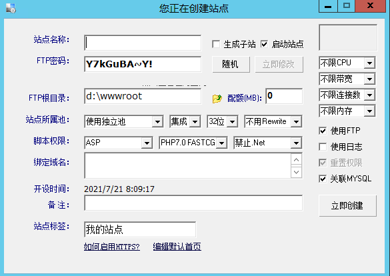The image size is (390, 276).
Task: Enable the 使用日志 checkbox
Action: pyautogui.click(x=323, y=147)
